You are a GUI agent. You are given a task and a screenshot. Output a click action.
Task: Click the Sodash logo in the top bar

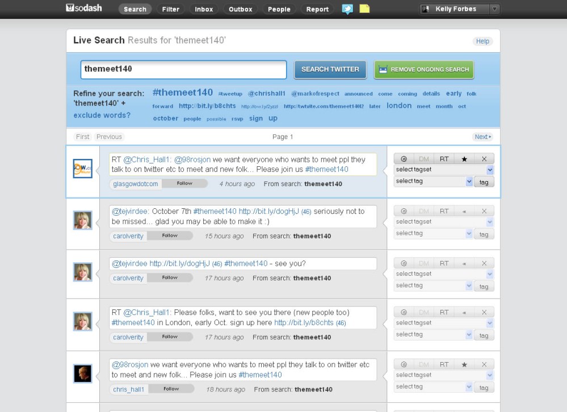point(84,8)
